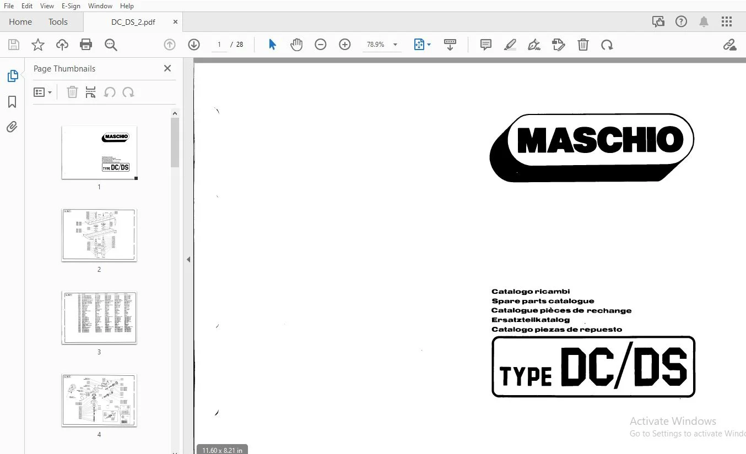The height and width of the screenshot is (454, 746).
Task: Share a link to the file
Action: pyautogui.click(x=730, y=45)
